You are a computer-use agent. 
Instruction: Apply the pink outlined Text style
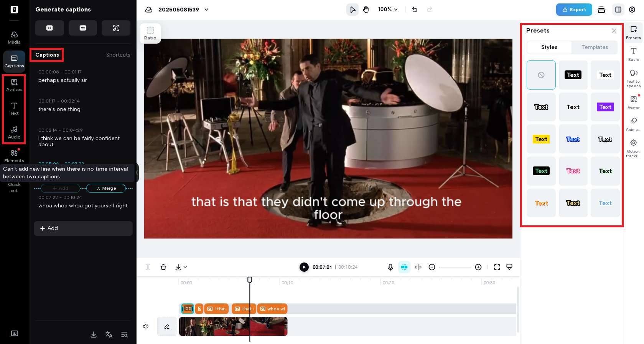tap(573, 171)
